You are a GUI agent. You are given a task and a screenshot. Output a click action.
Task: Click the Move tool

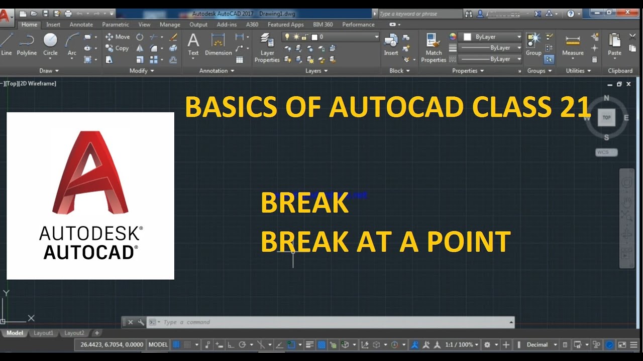coord(117,37)
